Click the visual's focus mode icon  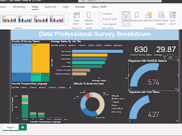coord(170,57)
